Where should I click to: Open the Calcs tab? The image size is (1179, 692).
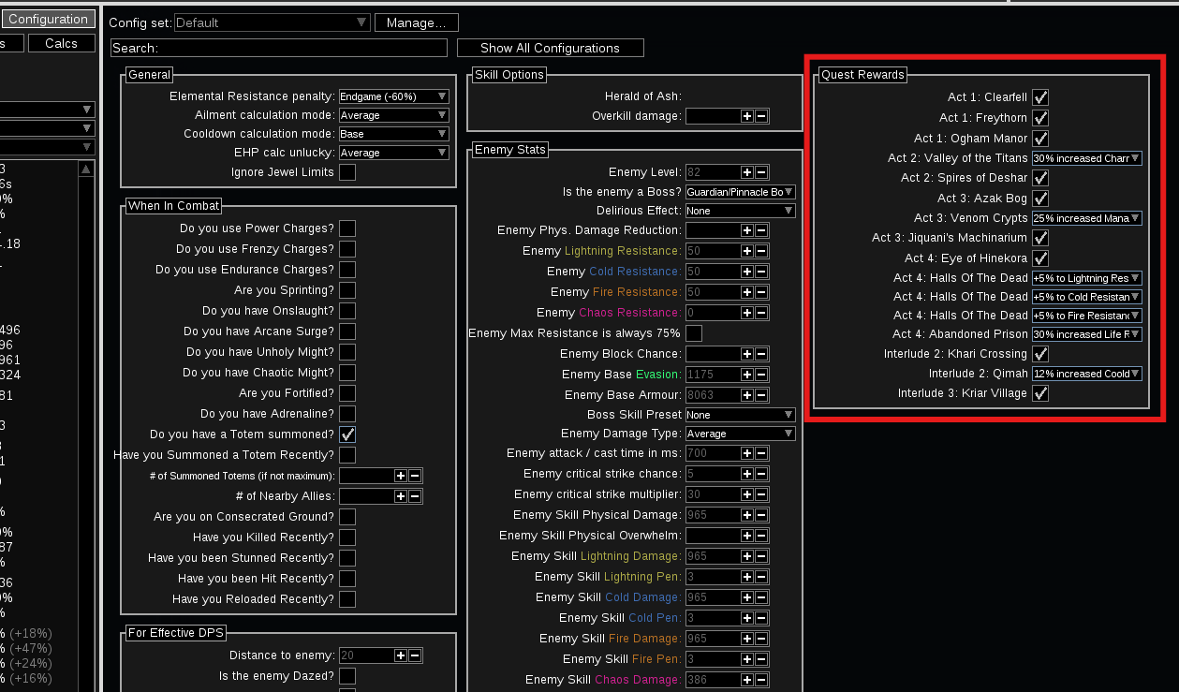(62, 43)
